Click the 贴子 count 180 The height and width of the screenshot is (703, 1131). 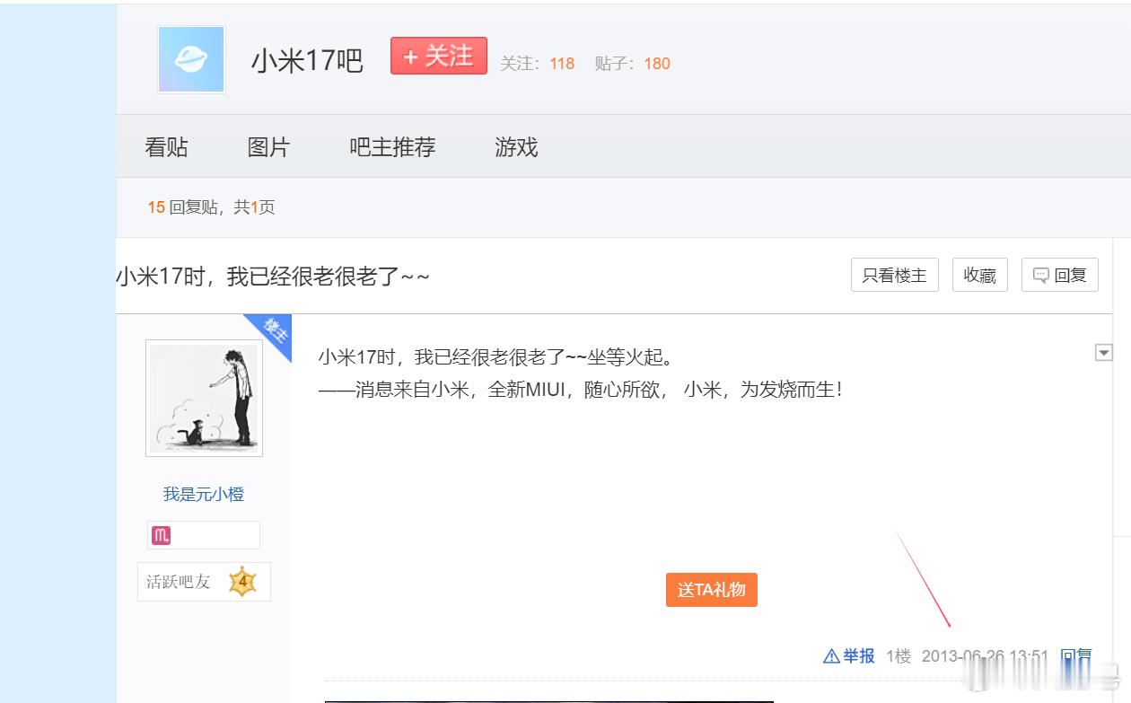click(657, 64)
